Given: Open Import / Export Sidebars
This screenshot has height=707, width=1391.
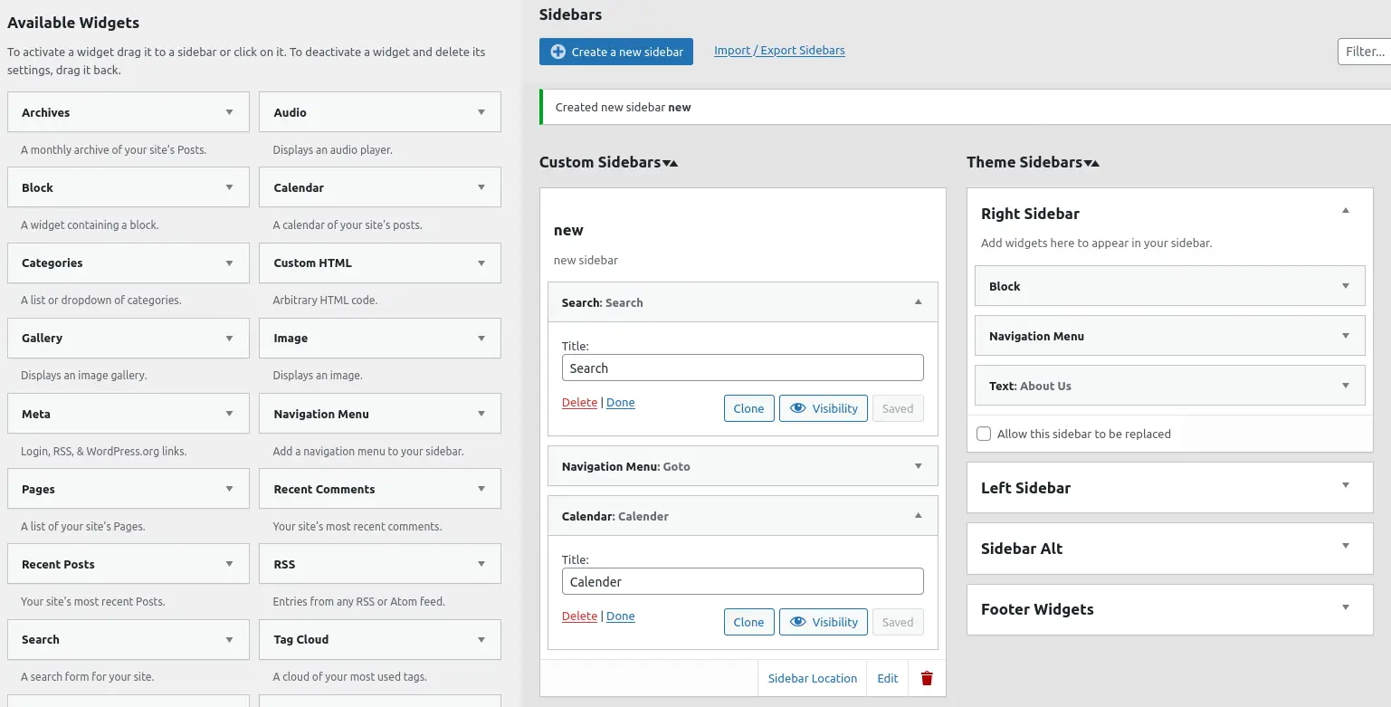Looking at the screenshot, I should tap(778, 50).
